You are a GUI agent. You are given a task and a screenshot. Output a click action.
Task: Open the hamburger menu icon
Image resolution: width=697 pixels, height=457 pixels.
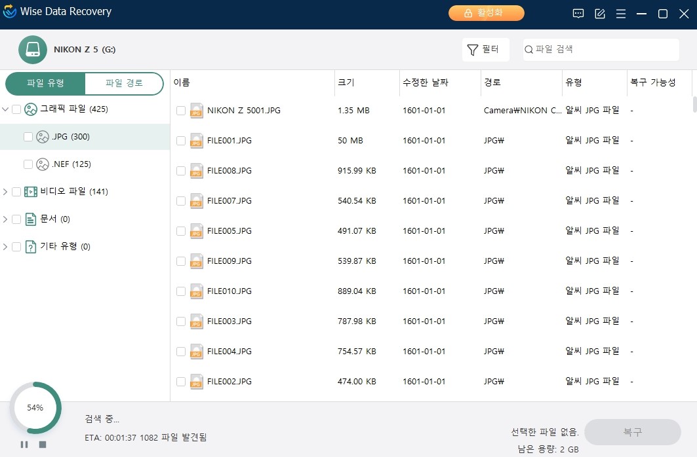pos(620,13)
